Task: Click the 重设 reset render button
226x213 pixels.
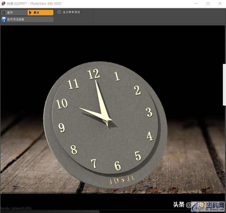Action: point(40,13)
